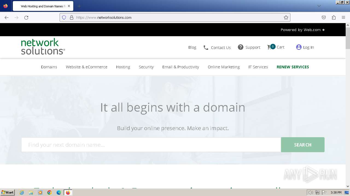Open the shopping cart icon
Screen dimensions: 350x196
pos(271,47)
